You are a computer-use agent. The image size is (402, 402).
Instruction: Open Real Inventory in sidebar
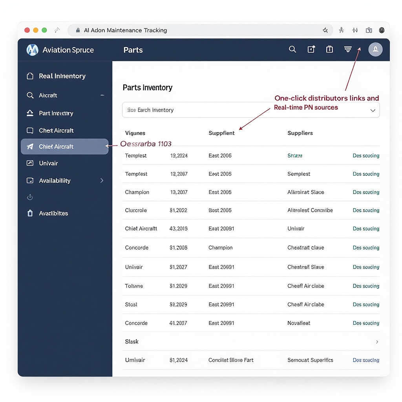coord(62,76)
